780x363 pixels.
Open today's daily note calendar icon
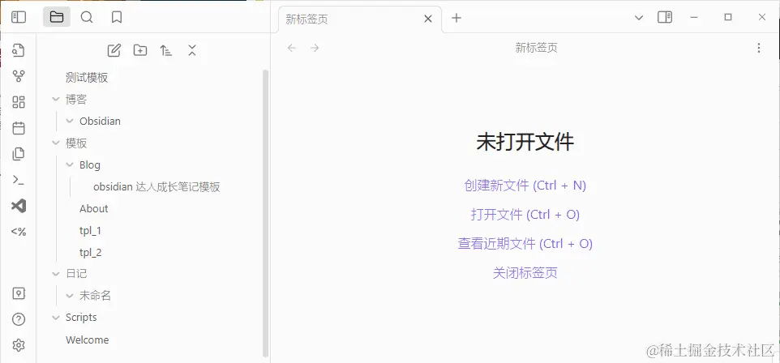[19, 128]
